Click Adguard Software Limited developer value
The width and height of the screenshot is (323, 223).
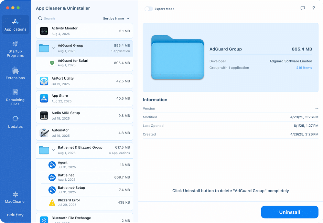coord(291,61)
